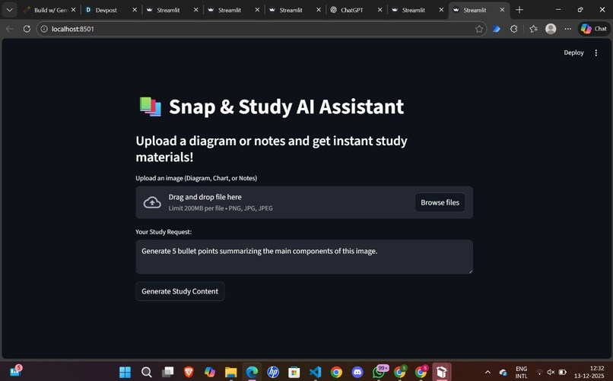
Task: Open the browser Settings and more menu
Action: [568, 29]
